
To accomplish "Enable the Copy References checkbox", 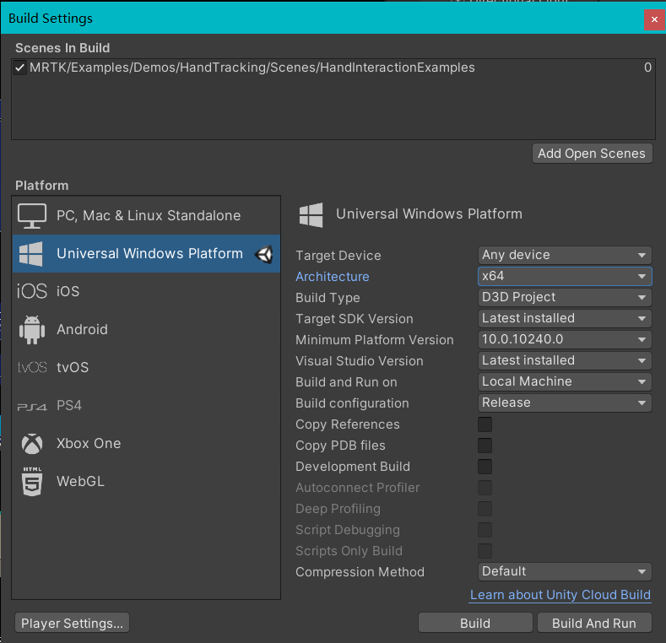I will (485, 424).
